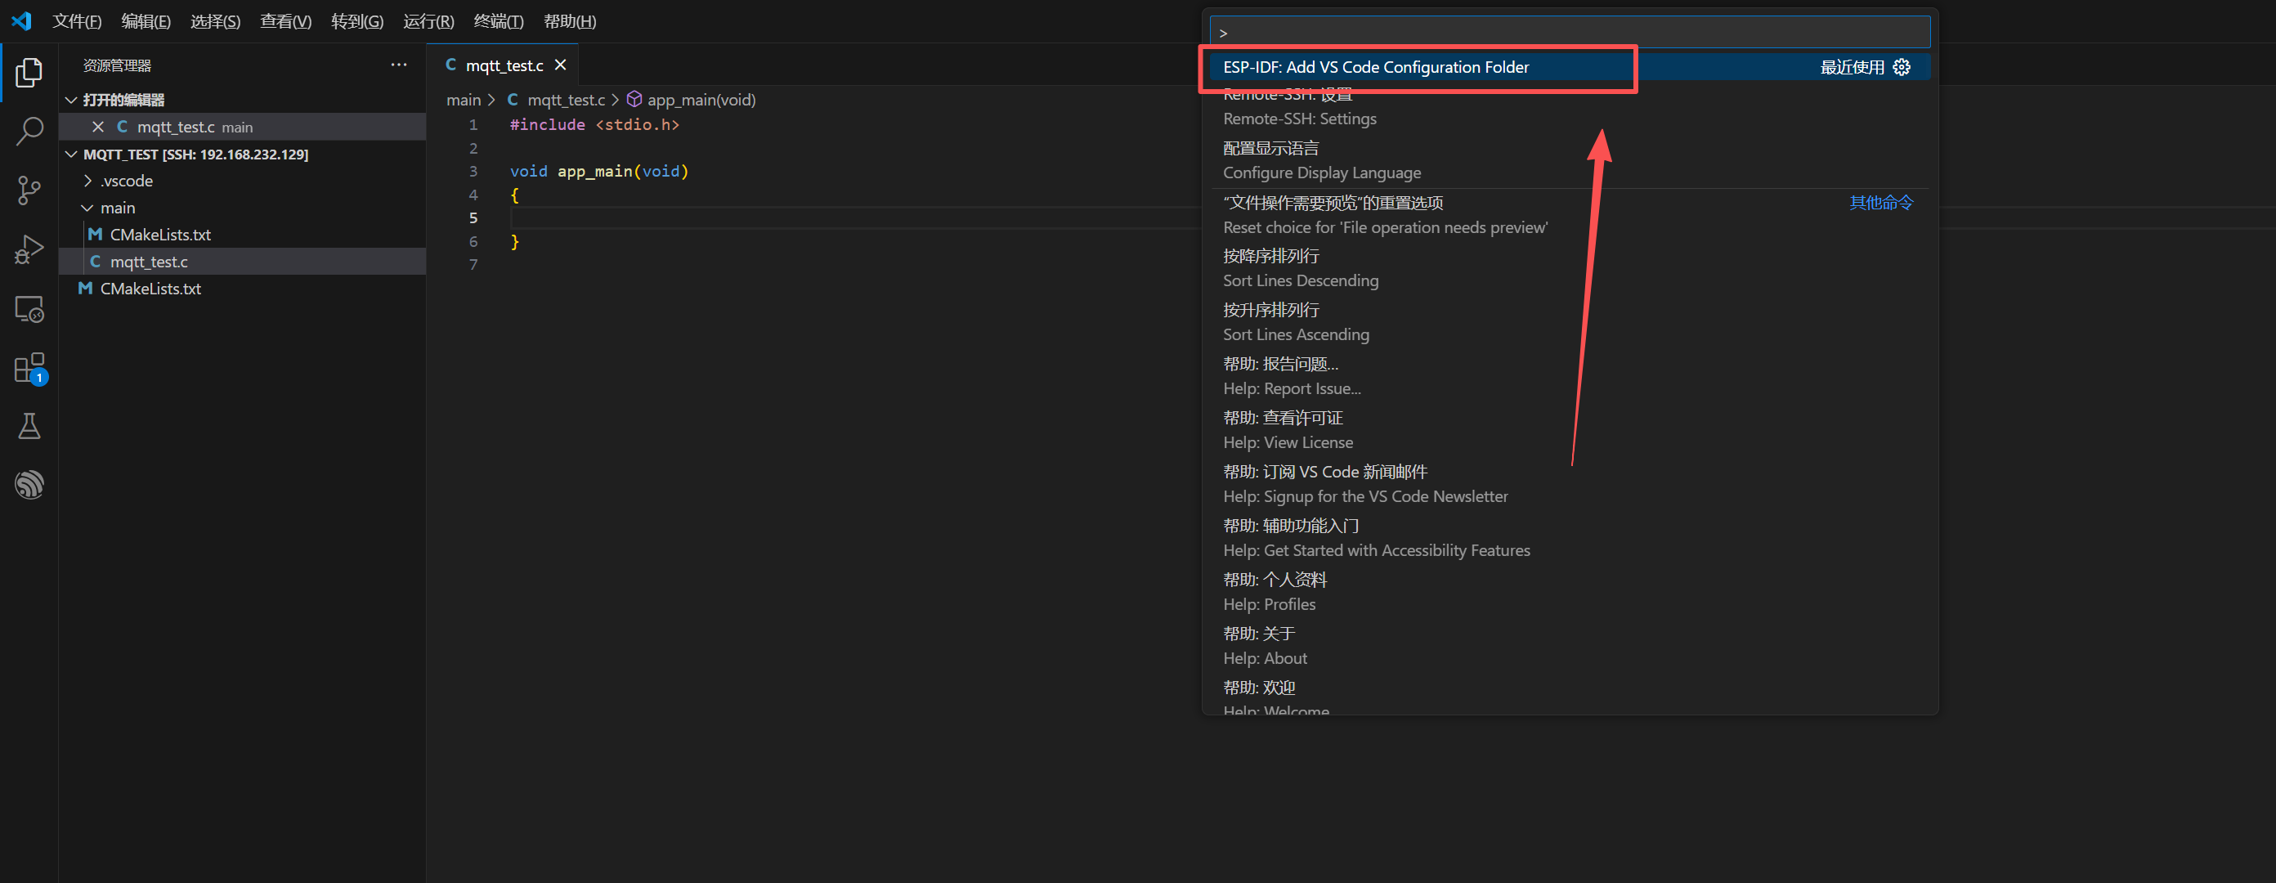This screenshot has height=883, width=2276.
Task: Click the command palette input field
Action: click(x=1569, y=33)
